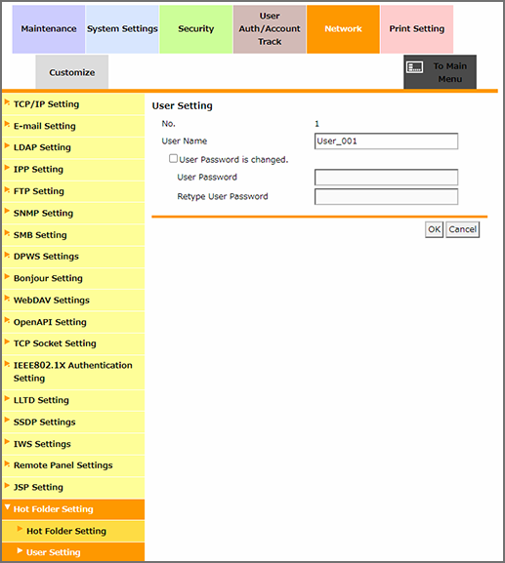
Task: Open IEEE802.1X Authentication Setting item
Action: click(x=73, y=372)
